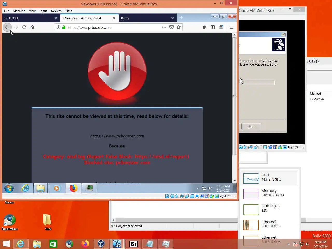Close the background installer dialog
Image resolution: width=332 pixels, height=249 pixels.
click(284, 34)
